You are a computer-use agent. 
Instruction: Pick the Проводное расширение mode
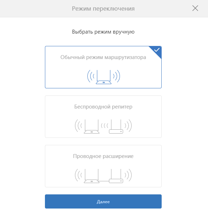[x=103, y=166]
